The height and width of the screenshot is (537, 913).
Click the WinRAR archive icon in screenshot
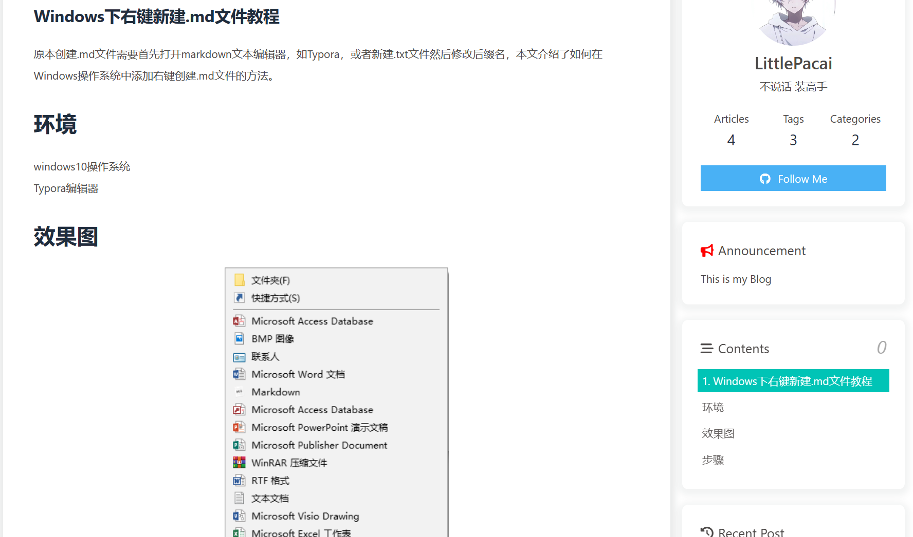pyautogui.click(x=239, y=463)
